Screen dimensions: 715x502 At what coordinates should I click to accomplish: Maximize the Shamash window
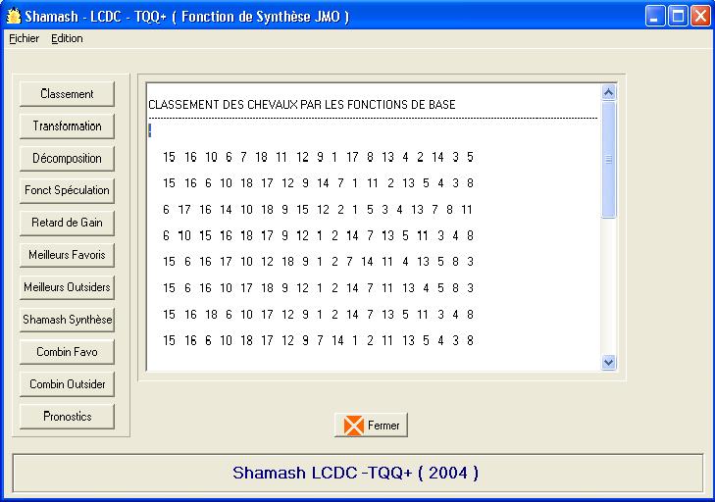tap(678, 17)
